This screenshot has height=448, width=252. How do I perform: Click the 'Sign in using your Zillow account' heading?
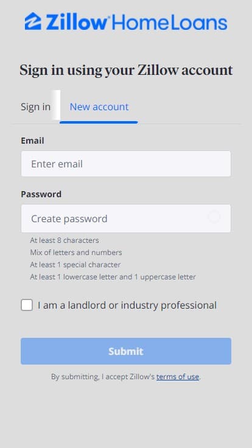tap(126, 70)
